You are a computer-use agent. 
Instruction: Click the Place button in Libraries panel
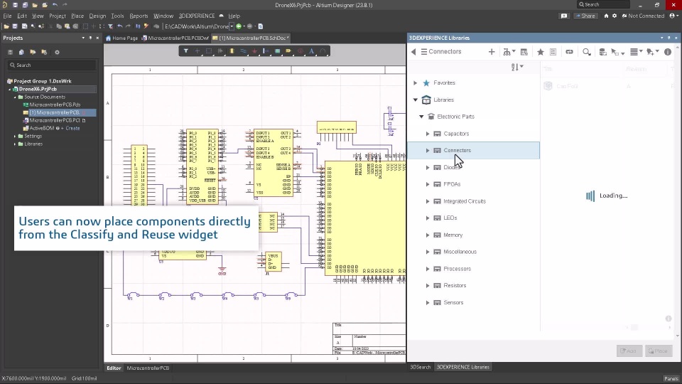(658, 351)
